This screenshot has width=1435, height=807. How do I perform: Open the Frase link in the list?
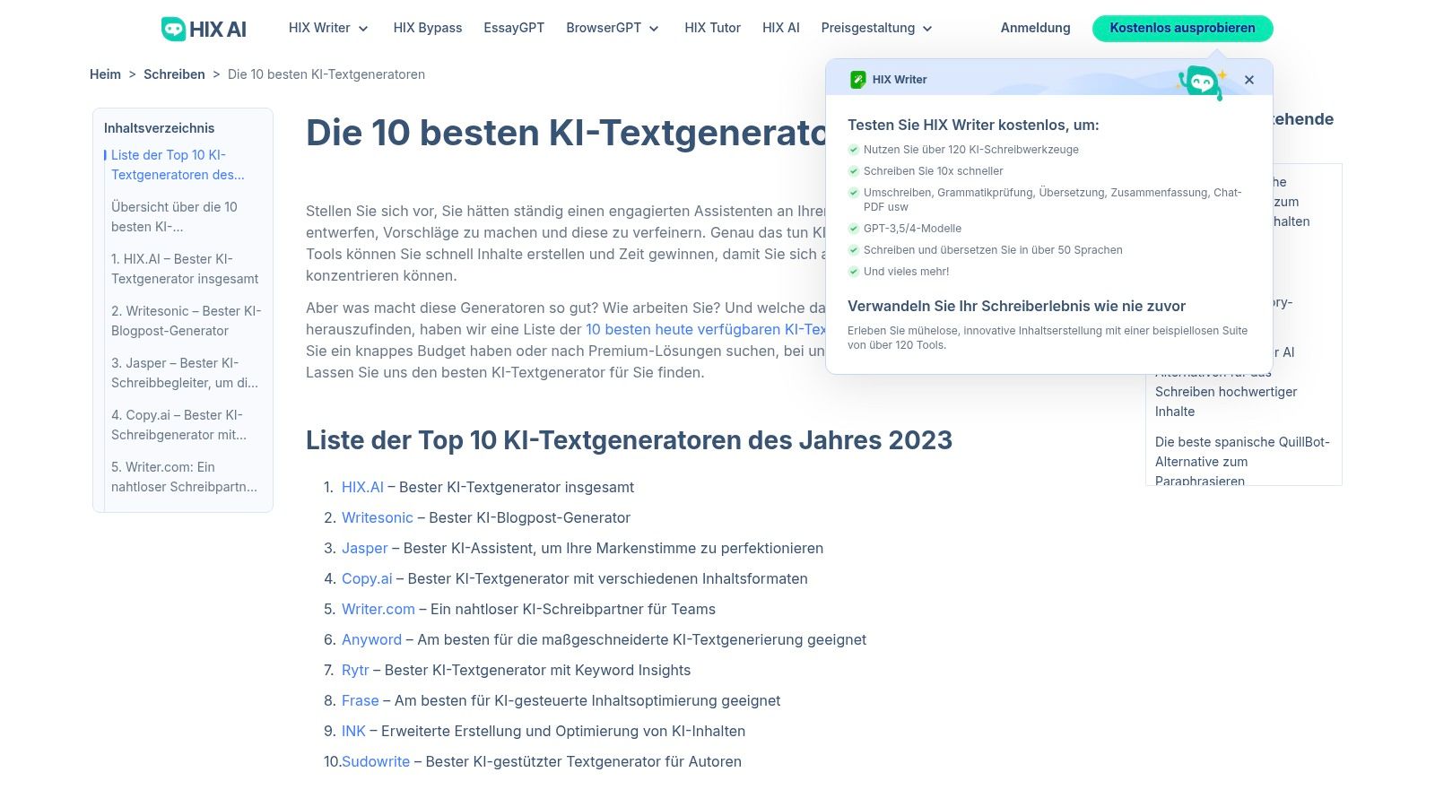[x=361, y=701]
